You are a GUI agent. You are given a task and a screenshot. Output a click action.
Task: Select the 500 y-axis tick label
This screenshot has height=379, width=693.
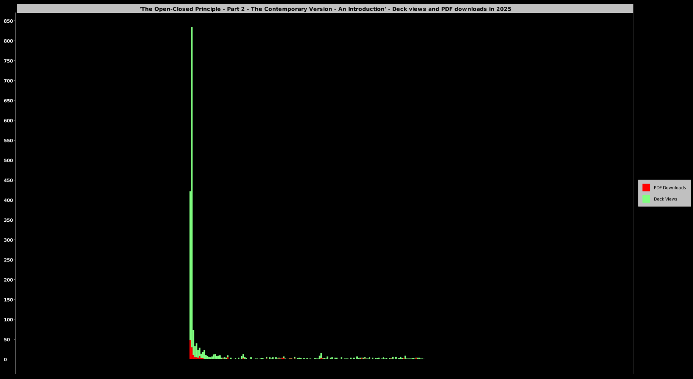(8, 160)
